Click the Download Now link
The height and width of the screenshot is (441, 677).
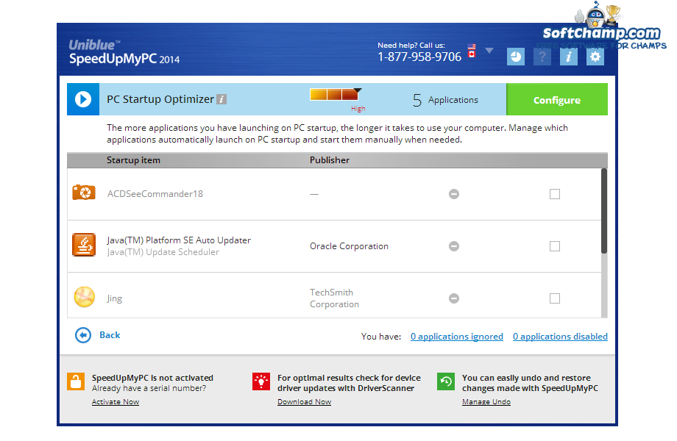pos(305,402)
